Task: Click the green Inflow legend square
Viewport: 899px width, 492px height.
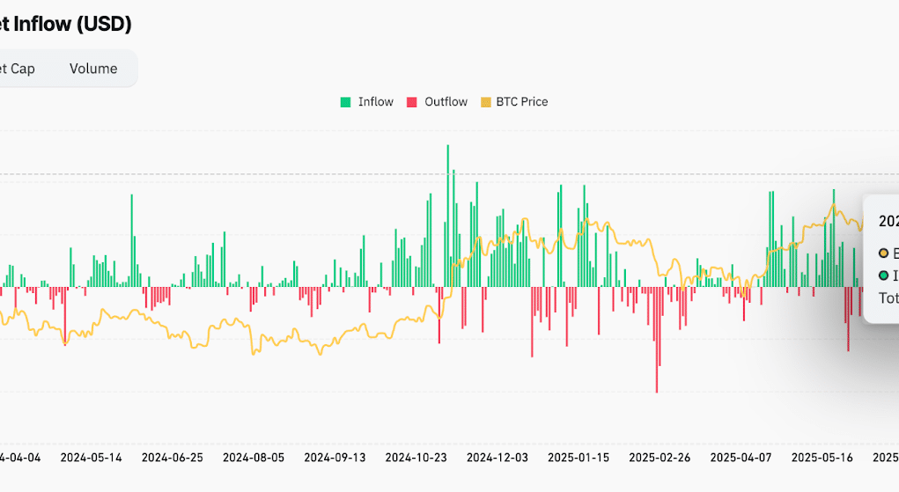Action: pos(346,102)
